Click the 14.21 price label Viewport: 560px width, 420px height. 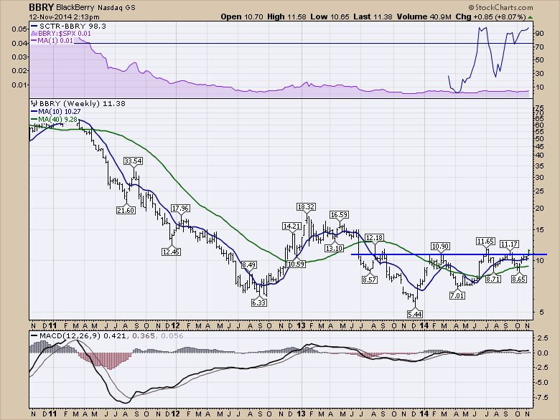[x=291, y=226]
